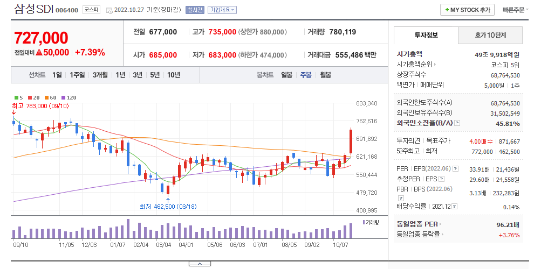This screenshot has width=534, height=269.
Task: Click the red 최고 arrow marker on chart
Action: pyautogui.click(x=13, y=112)
